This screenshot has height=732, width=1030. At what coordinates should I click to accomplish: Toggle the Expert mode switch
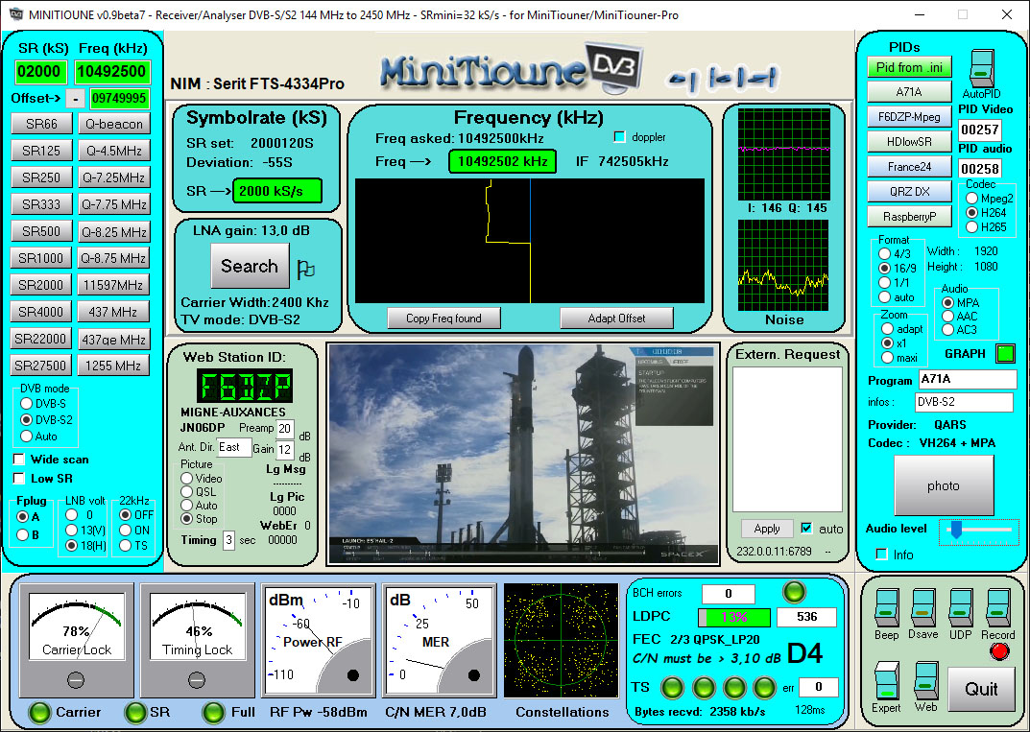coord(886,680)
